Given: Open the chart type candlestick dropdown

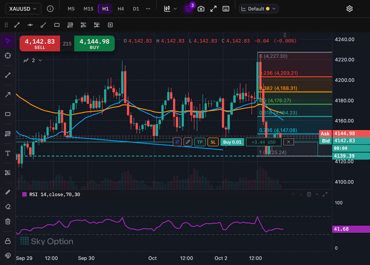Looking at the screenshot, I should pos(170,9).
